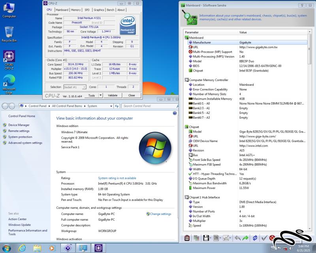
Task: Go back with the Control Panel back arrow
Action: [5, 106]
